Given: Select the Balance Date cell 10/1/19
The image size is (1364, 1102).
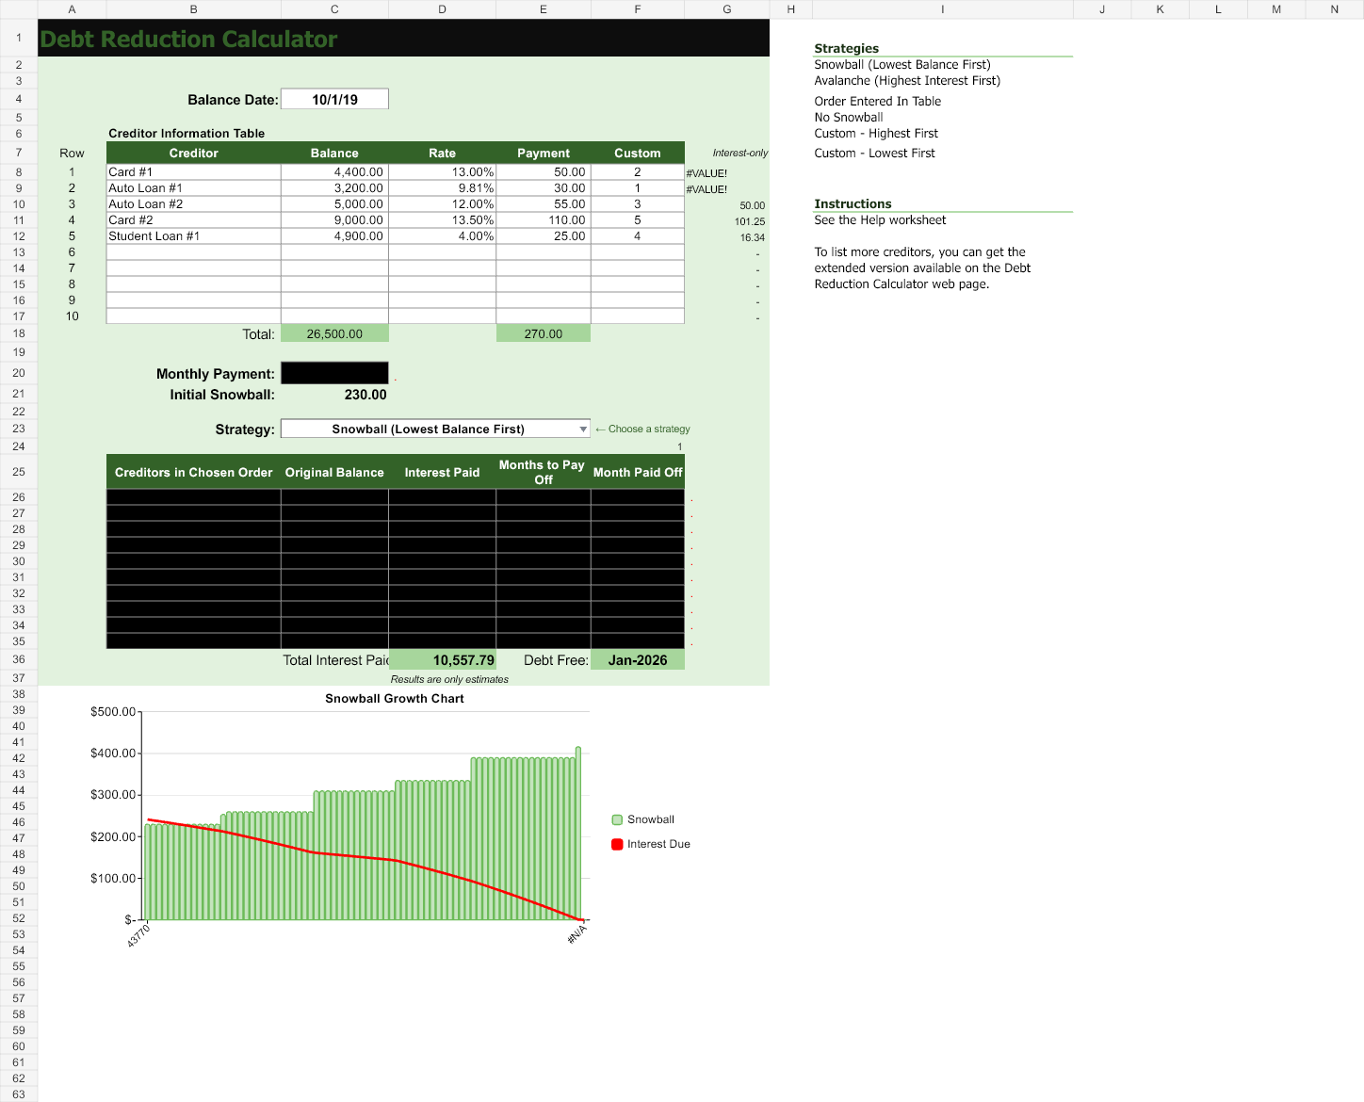Looking at the screenshot, I should [335, 99].
